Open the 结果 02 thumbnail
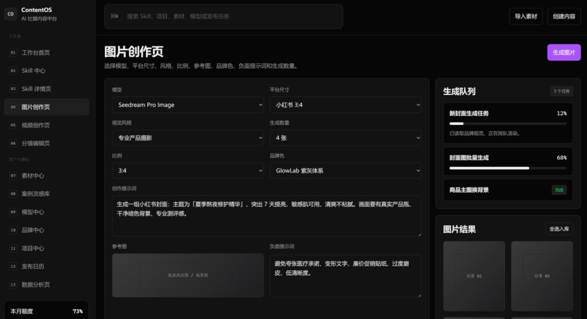Screen dimensions: 587x319 pyautogui.click(x=542, y=276)
